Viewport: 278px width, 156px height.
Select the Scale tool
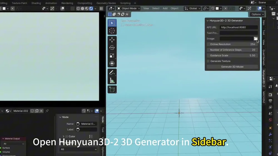point(112,55)
